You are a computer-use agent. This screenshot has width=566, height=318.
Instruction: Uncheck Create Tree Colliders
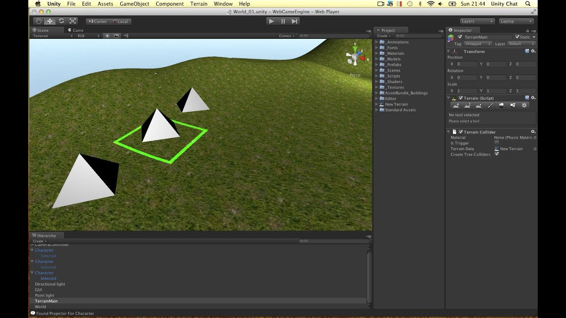click(497, 154)
